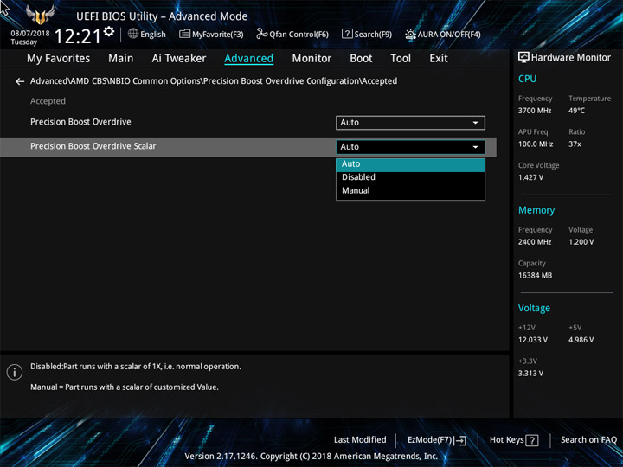Click the Search(F9) label
The width and height of the screenshot is (623, 467).
click(373, 35)
